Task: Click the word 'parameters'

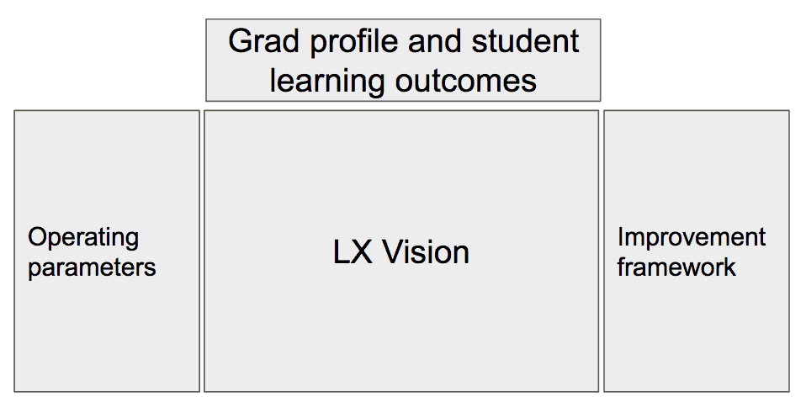Action: point(92,269)
